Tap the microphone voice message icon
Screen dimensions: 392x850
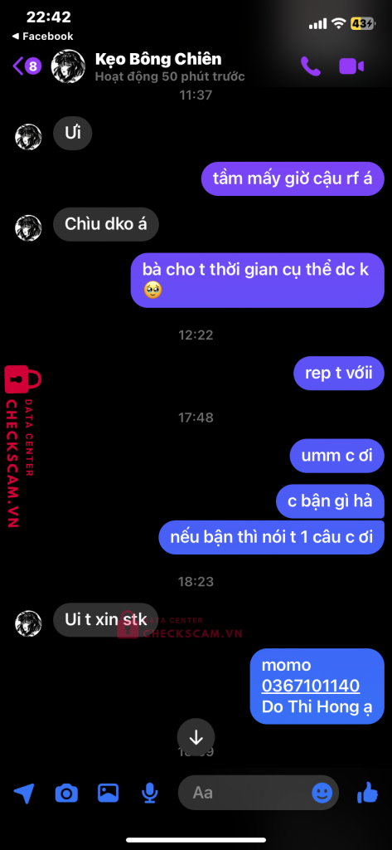pyautogui.click(x=149, y=794)
